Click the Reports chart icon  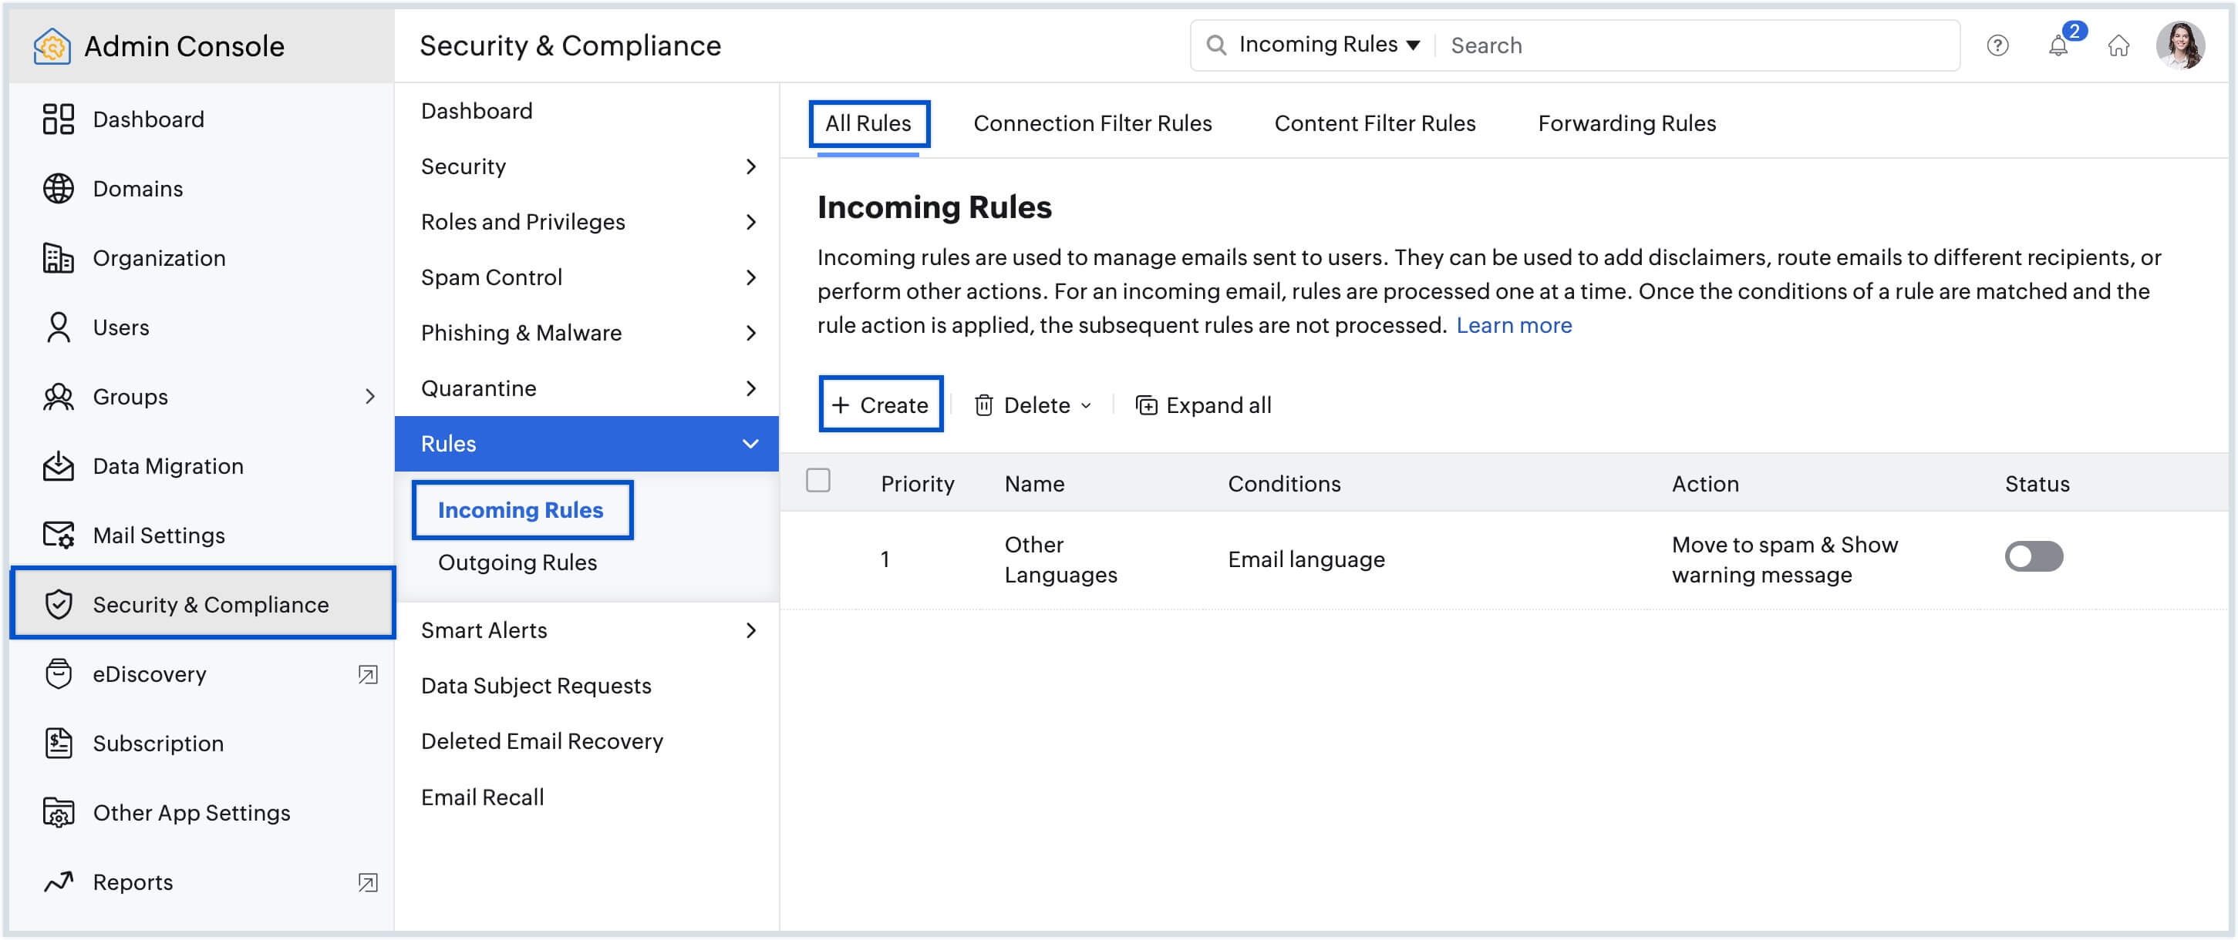click(58, 882)
